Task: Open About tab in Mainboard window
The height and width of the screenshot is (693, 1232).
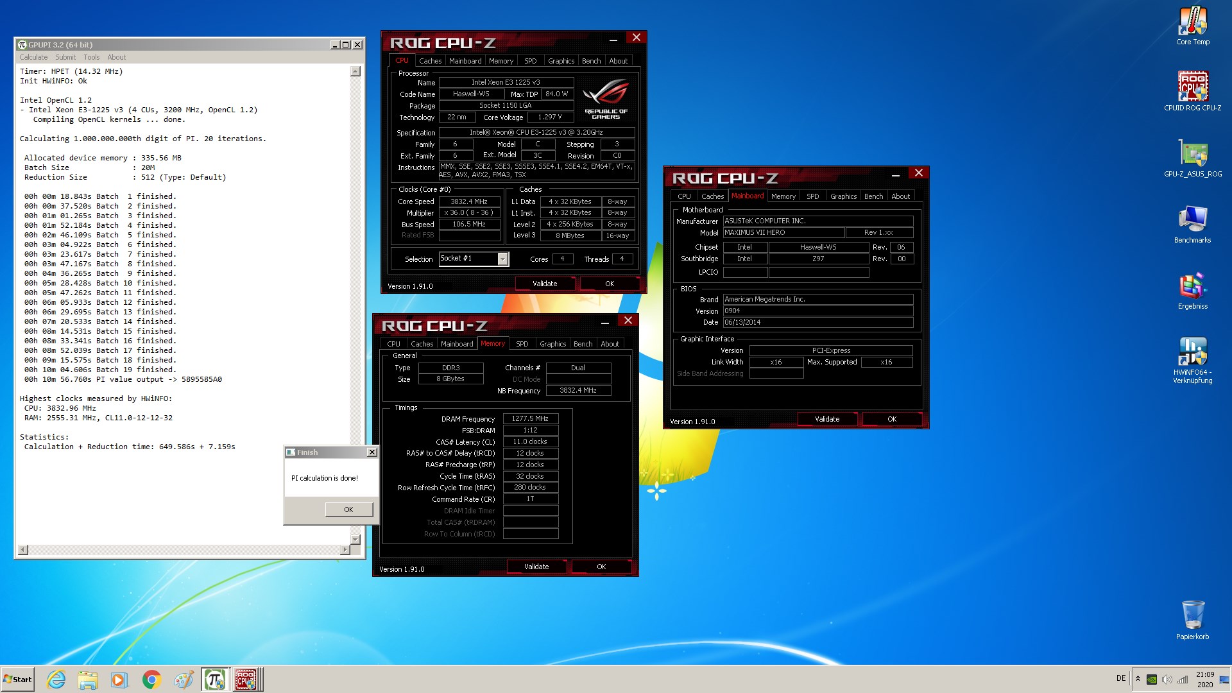Action: (900, 196)
